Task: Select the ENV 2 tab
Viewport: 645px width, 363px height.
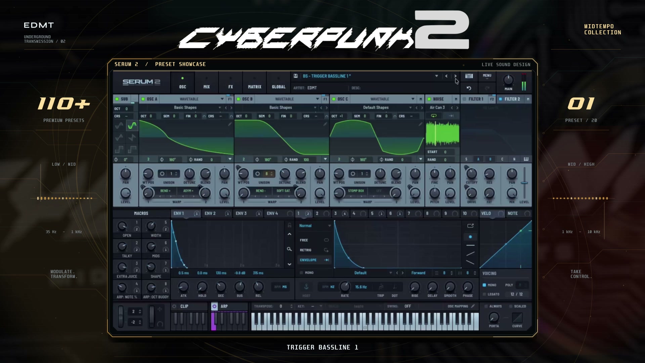Action: tap(217, 213)
